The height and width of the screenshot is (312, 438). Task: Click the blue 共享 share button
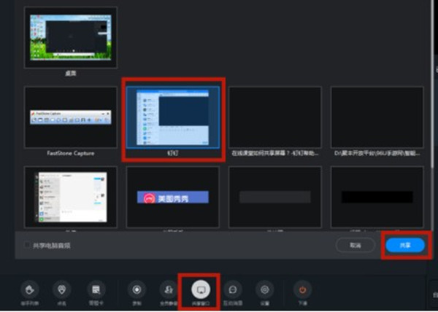pyautogui.click(x=404, y=246)
